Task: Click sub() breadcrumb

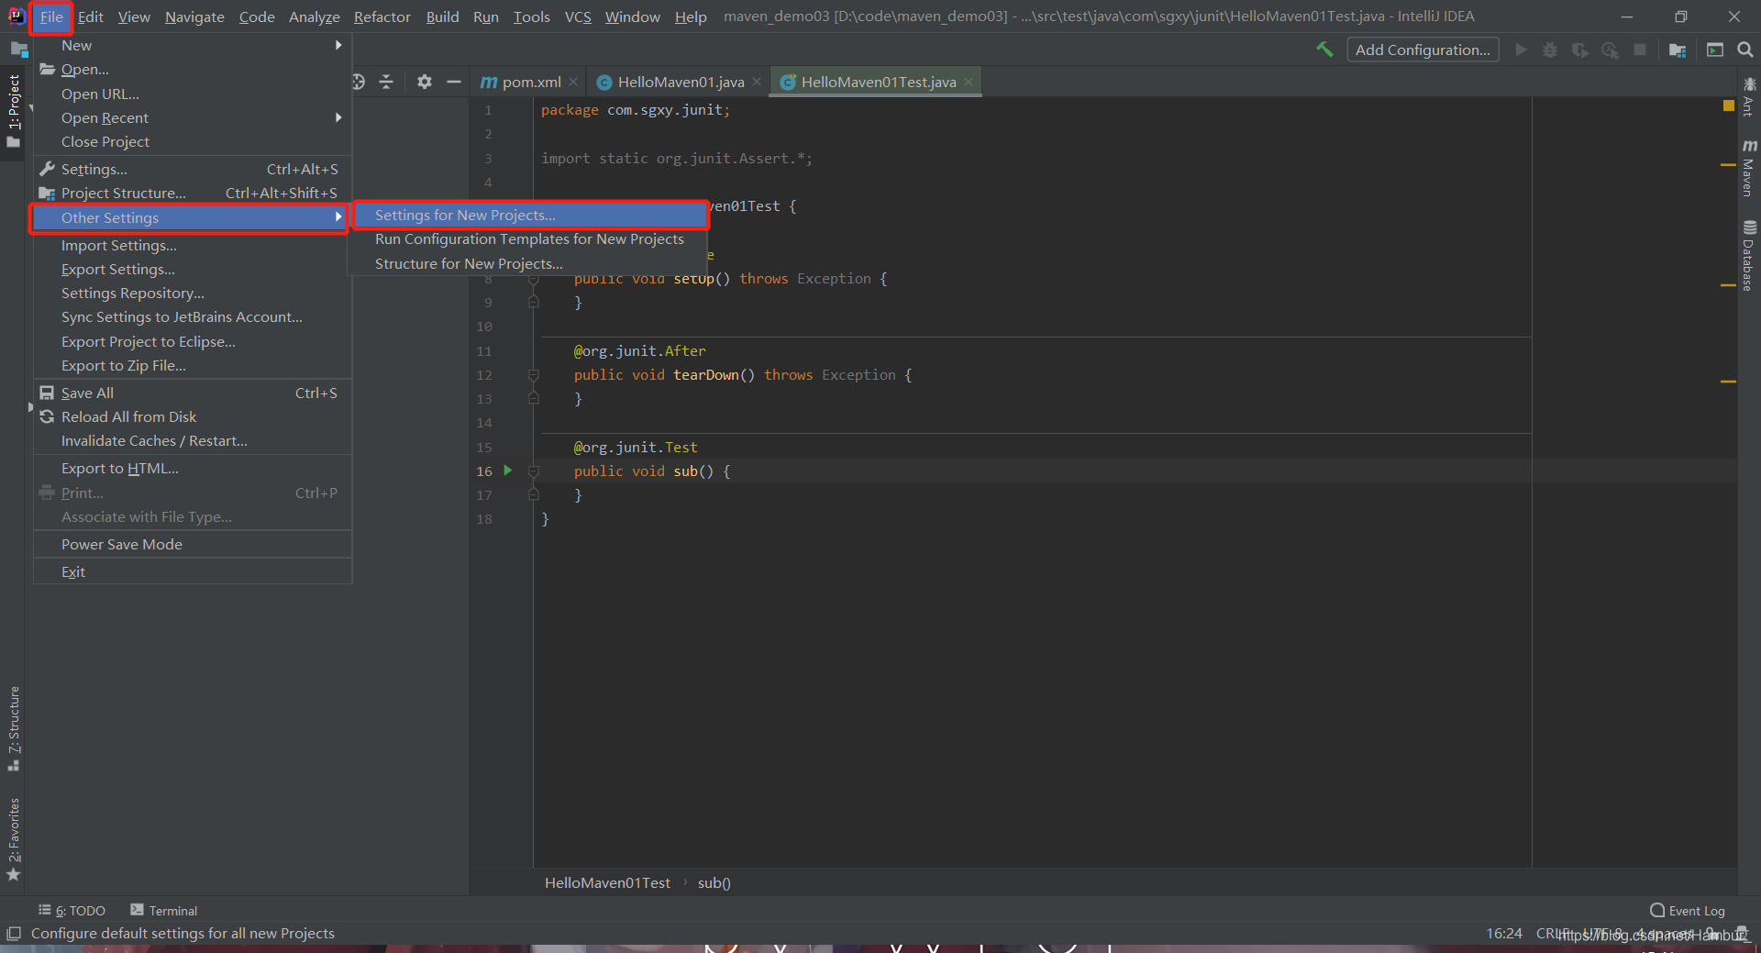Action: (714, 882)
